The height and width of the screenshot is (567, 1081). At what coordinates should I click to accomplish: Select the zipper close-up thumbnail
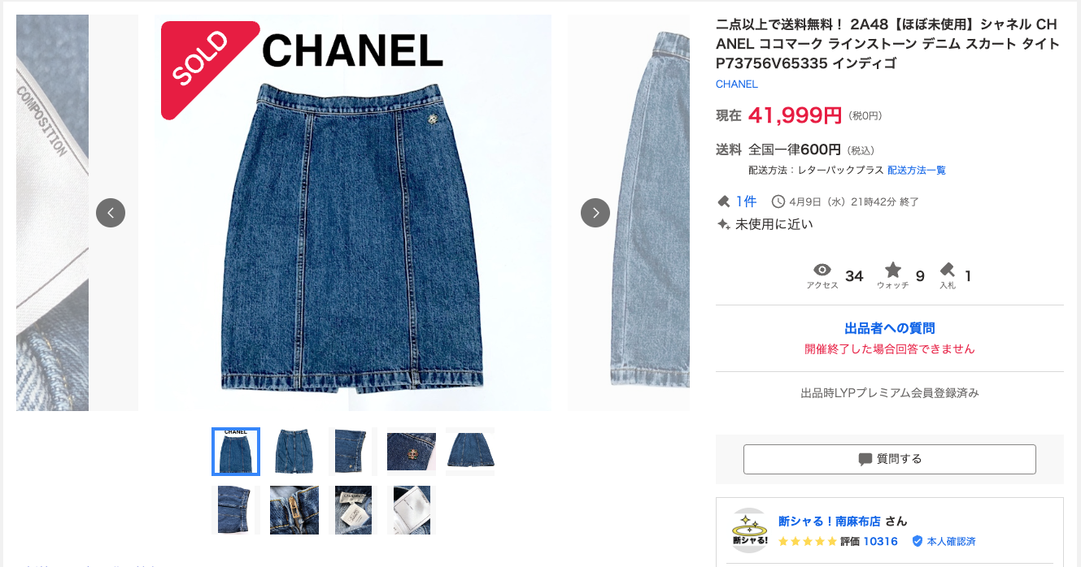pos(294,510)
